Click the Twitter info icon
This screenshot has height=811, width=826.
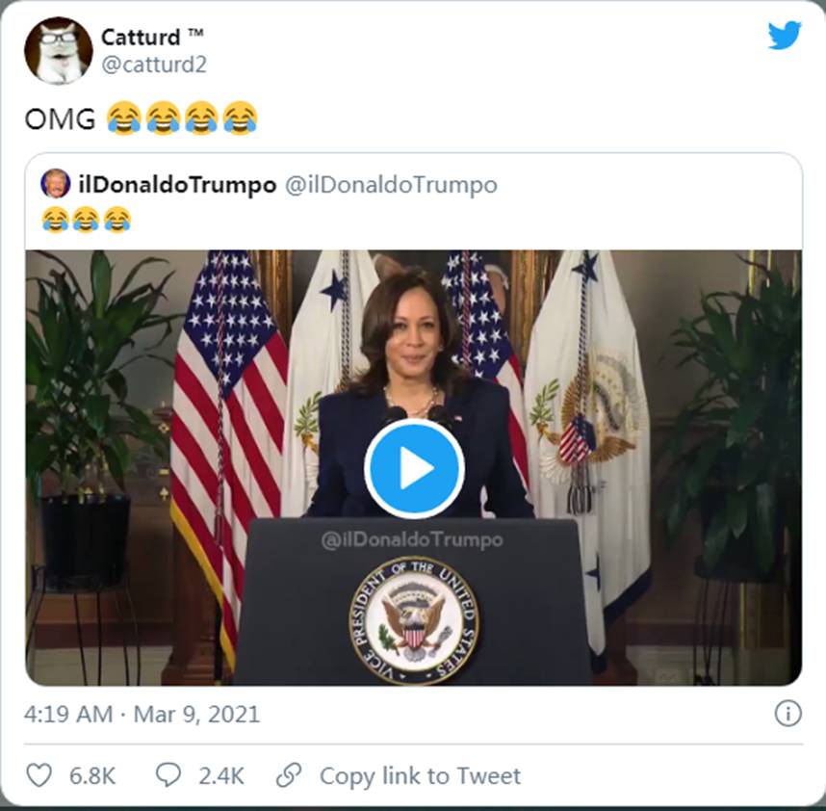(x=787, y=713)
